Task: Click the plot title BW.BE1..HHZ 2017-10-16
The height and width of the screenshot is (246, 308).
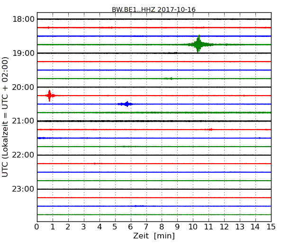Action: tap(154, 9)
